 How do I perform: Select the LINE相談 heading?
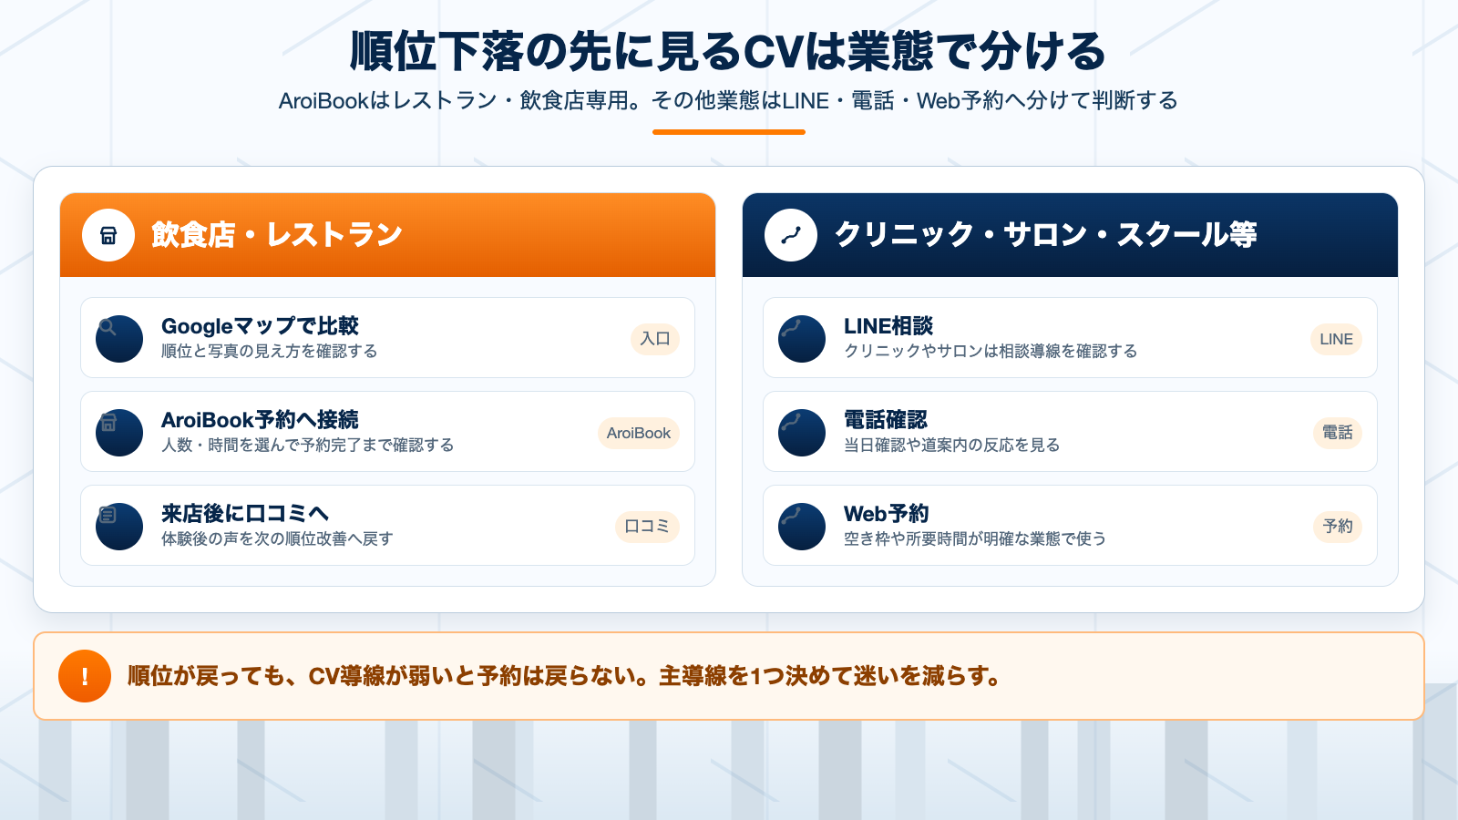point(888,326)
